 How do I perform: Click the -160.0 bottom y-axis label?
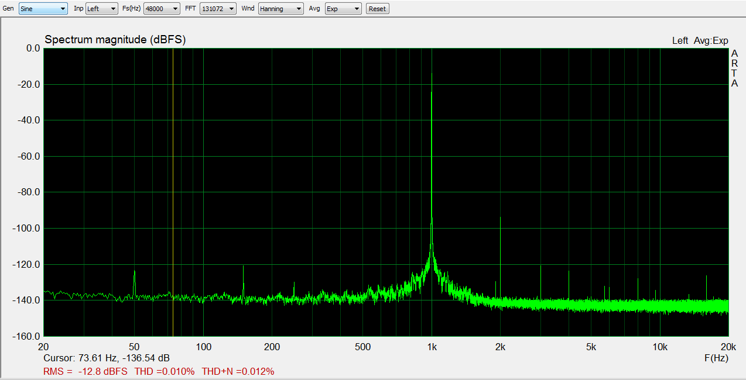tap(26, 336)
